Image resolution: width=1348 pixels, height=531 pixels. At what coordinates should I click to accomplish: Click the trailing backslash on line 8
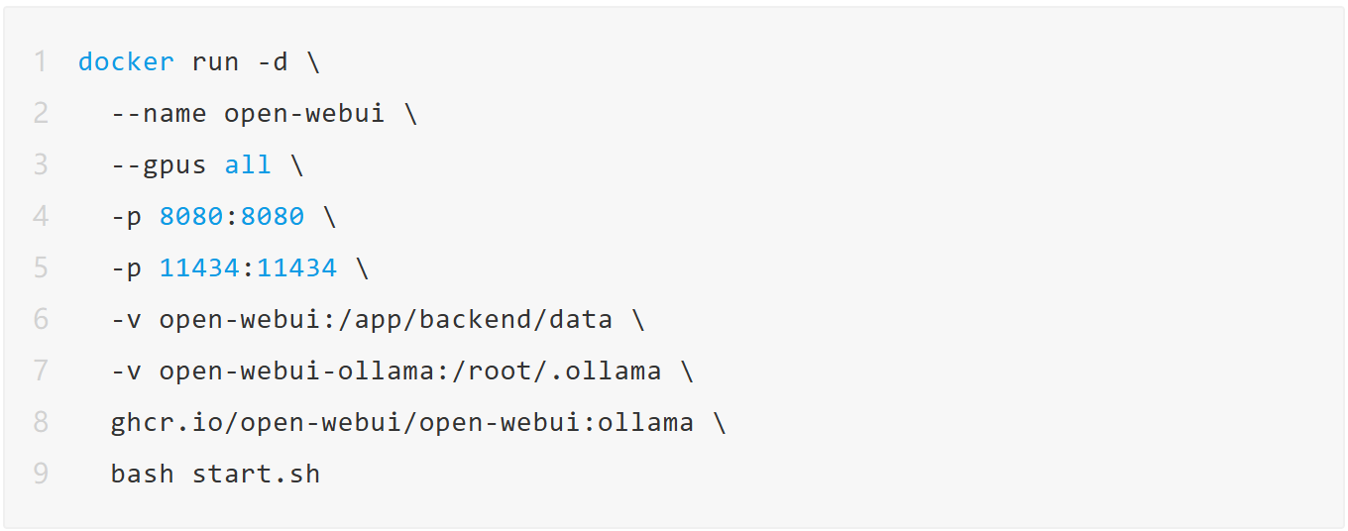(x=719, y=422)
